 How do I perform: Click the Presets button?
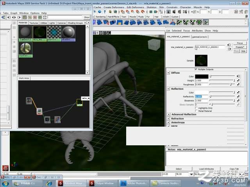239,47
